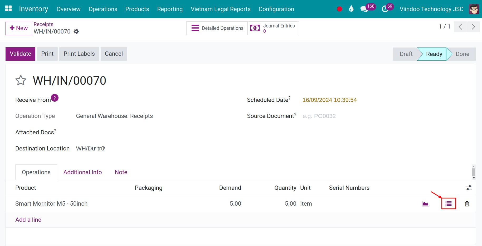
Task: Click Quantity value 5.00
Action: pyautogui.click(x=290, y=204)
